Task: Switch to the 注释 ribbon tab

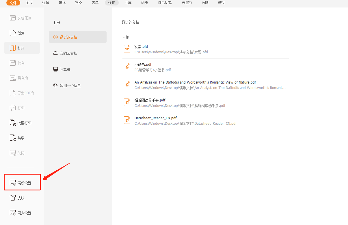Action: [46, 3]
